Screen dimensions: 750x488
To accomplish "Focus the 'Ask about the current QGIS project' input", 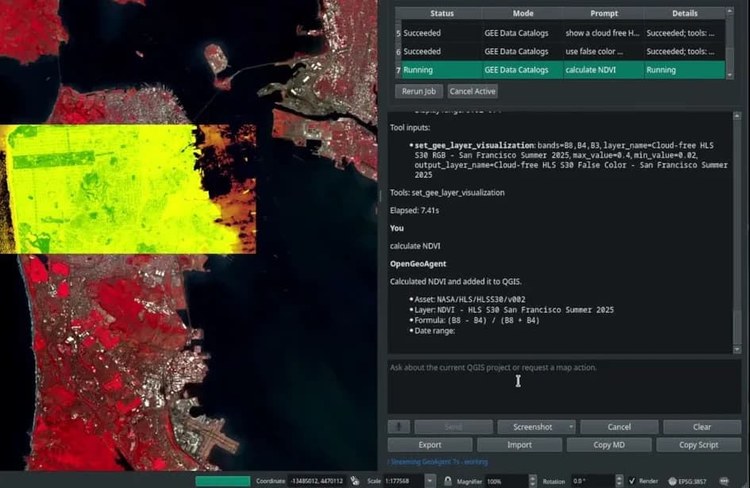I will coord(564,386).
